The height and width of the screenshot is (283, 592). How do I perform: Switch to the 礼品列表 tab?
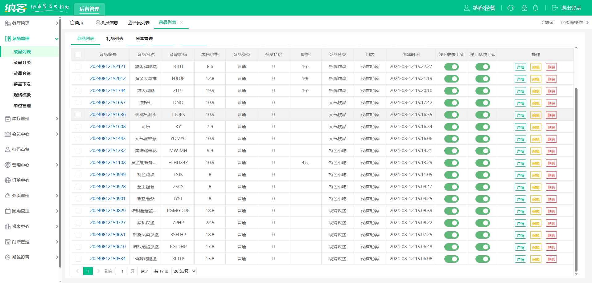click(x=115, y=38)
